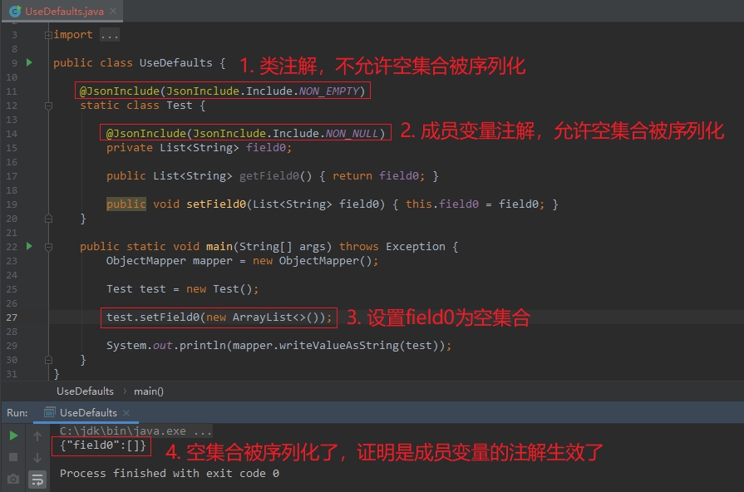Close the UseDefaults.java editor tab
Screen dimensions: 744x492
point(112,12)
